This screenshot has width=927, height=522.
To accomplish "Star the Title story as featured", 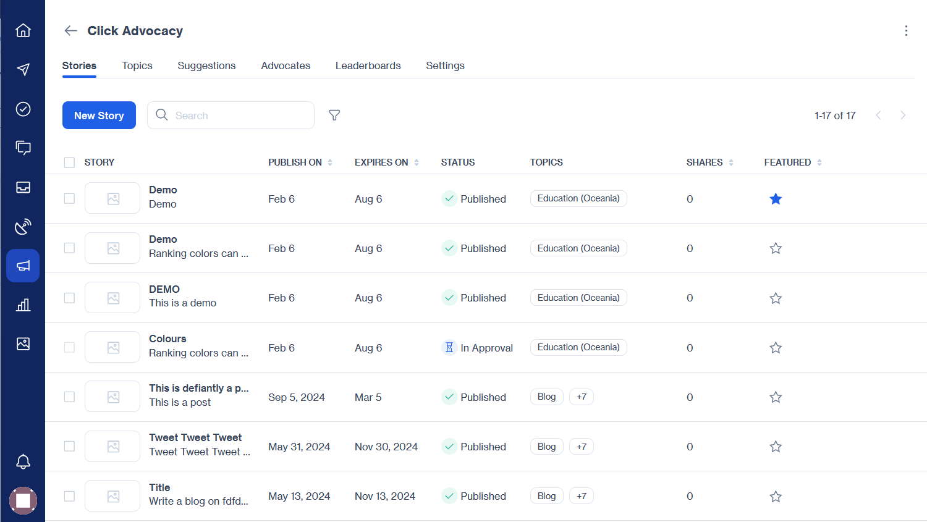I will point(776,497).
